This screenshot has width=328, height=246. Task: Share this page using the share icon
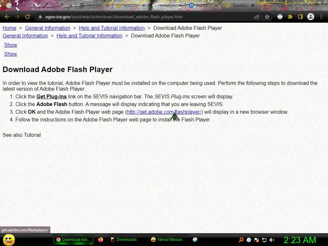click(257, 17)
